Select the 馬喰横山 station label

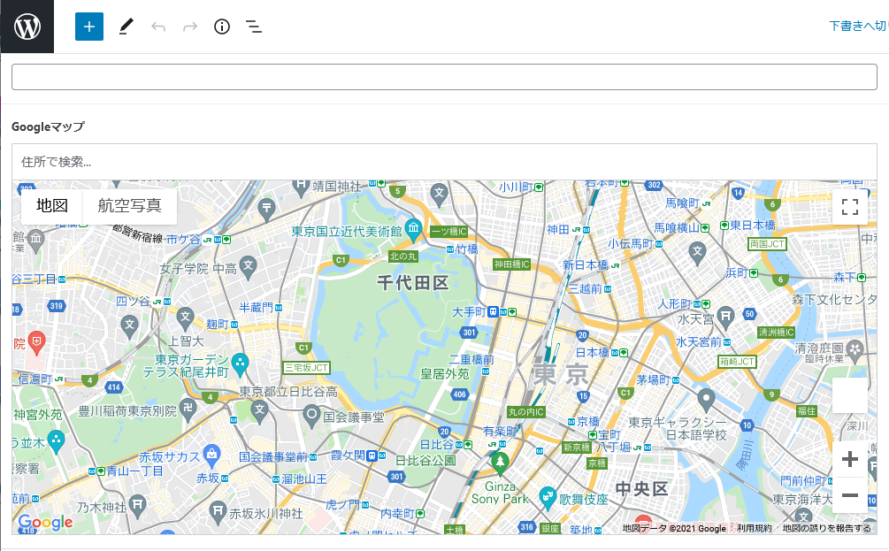[677, 228]
